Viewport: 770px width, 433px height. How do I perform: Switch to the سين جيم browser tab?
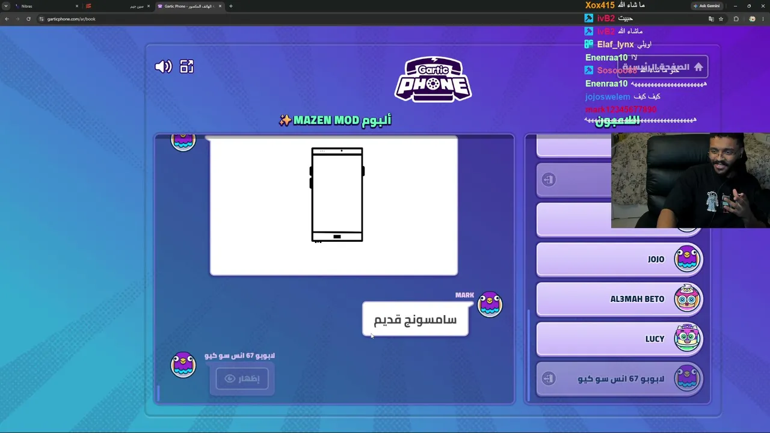coord(117,6)
